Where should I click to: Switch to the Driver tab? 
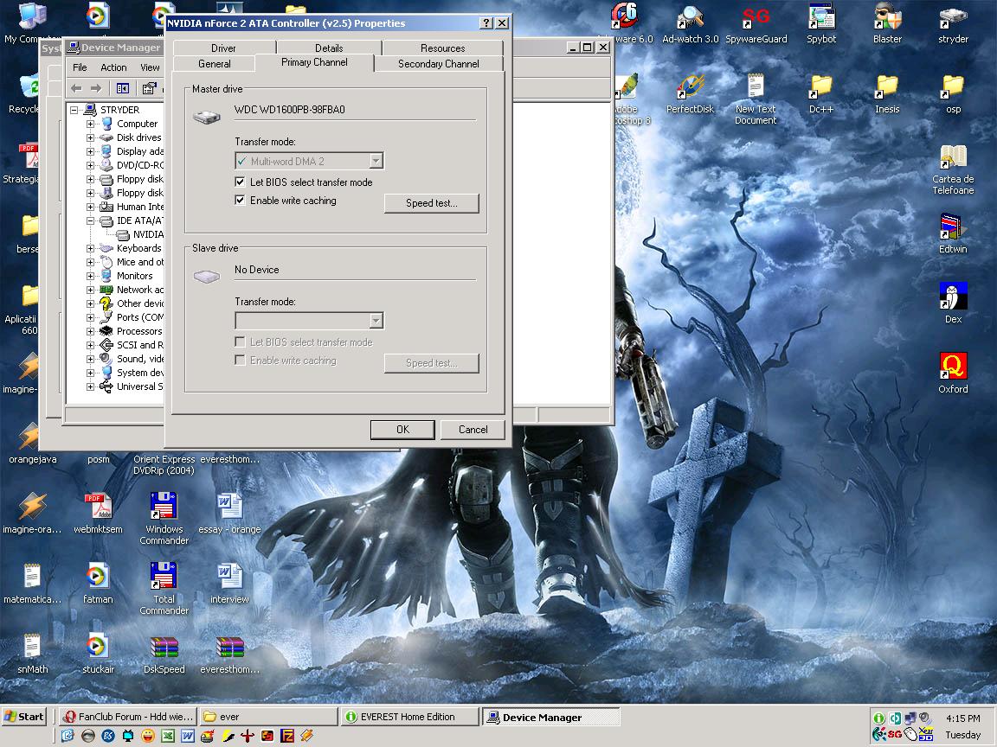(x=224, y=48)
